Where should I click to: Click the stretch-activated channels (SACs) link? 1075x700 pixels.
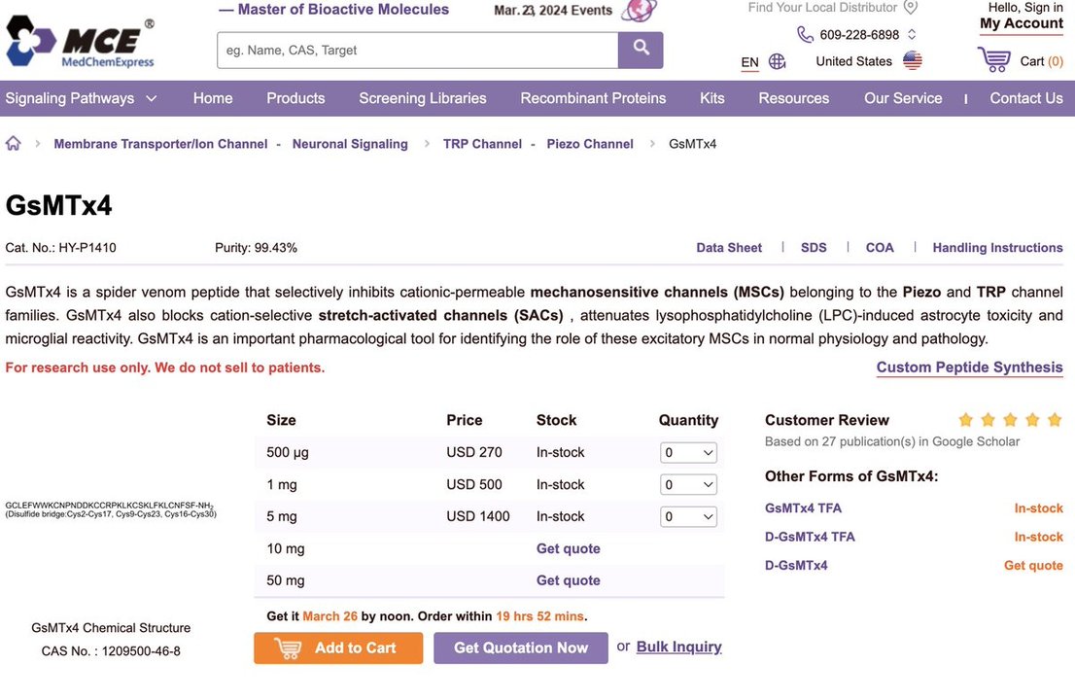[x=441, y=315]
